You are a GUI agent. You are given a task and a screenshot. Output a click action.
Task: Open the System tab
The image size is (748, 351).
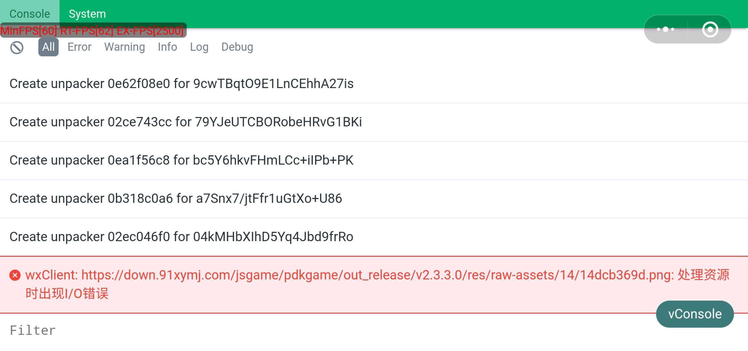87,14
